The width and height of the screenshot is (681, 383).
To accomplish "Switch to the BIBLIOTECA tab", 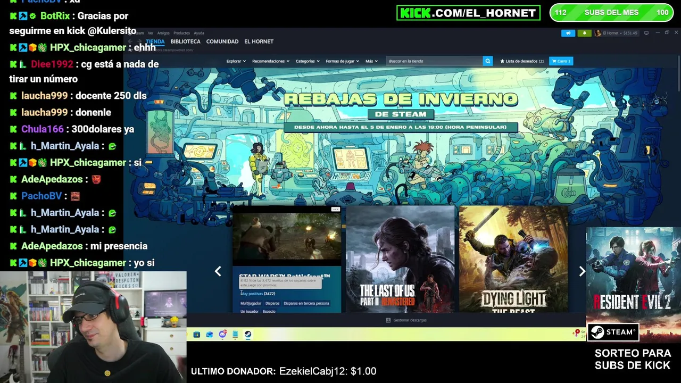I will click(x=185, y=41).
